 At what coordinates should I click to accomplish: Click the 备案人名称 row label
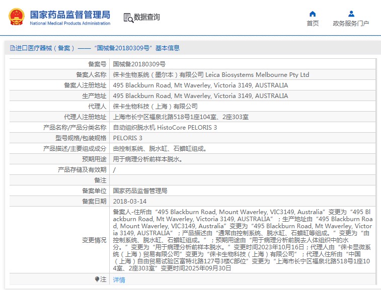(x=91, y=75)
